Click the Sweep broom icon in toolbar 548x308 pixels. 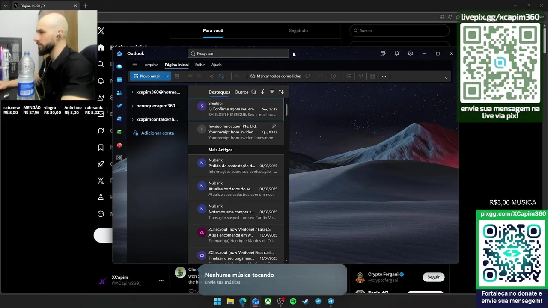tap(212, 76)
